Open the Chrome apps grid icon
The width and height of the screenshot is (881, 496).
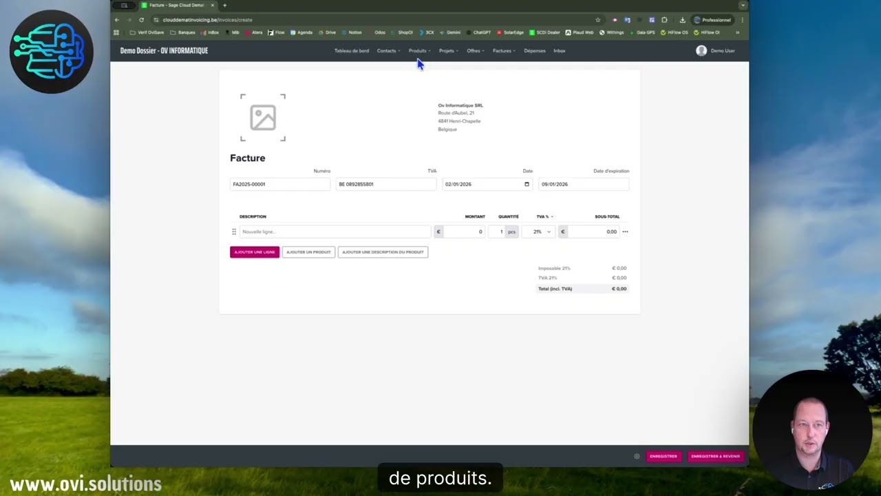click(116, 32)
